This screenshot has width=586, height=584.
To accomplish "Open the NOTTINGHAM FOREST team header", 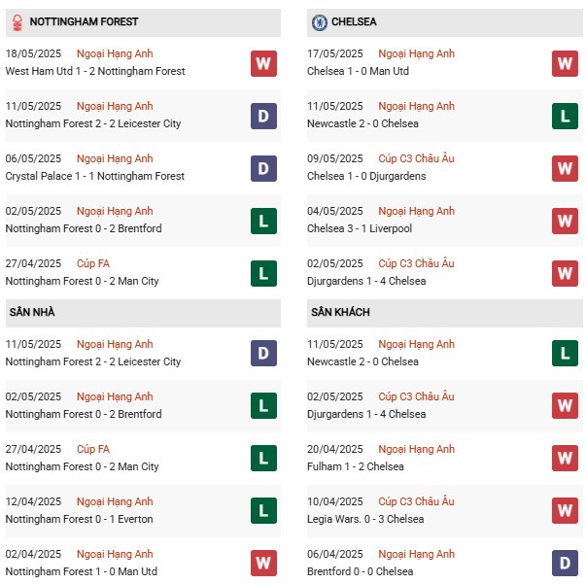I will 84,21.
